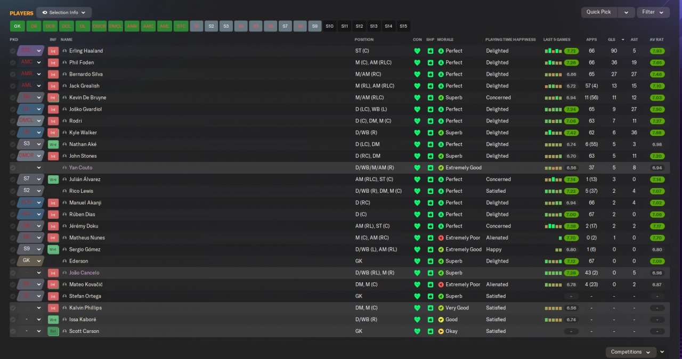Click Stefan Ortega's heart condition icon
Viewport: 682px width, 359px height.
(417, 296)
